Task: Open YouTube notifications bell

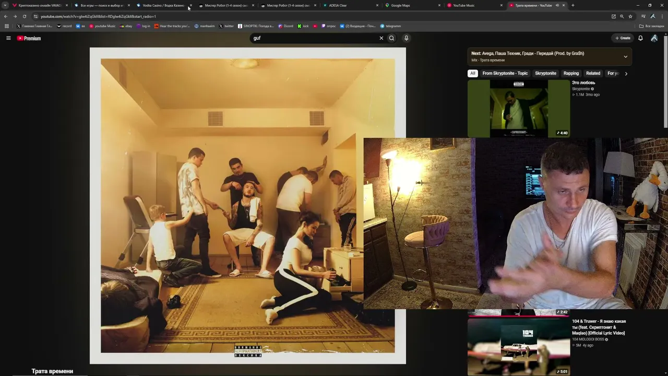Action: pos(640,38)
